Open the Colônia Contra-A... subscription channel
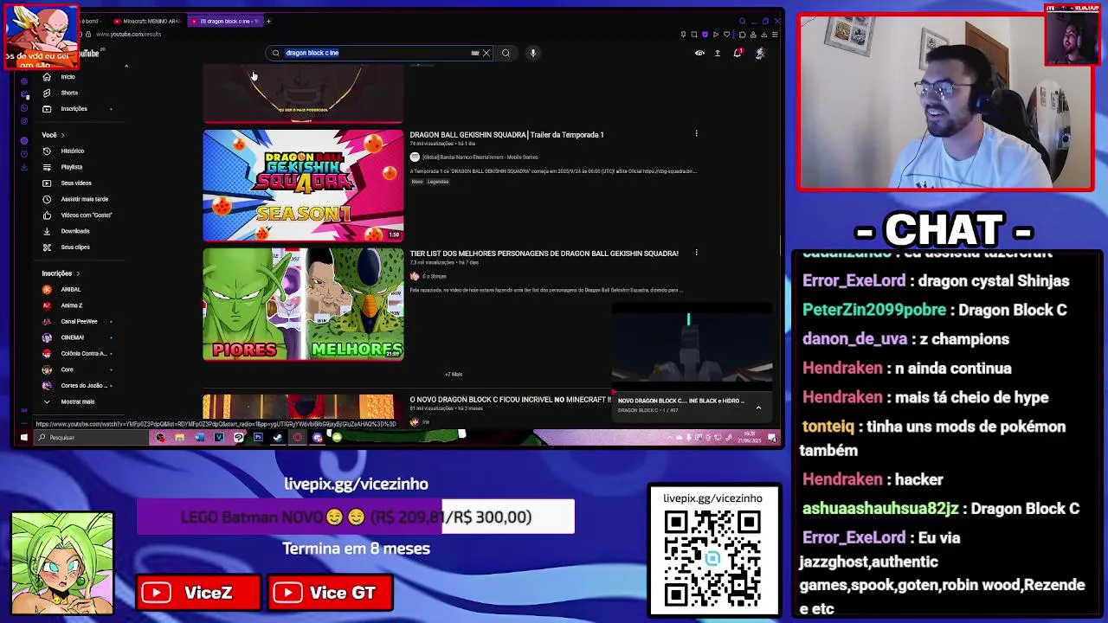 [x=78, y=353]
